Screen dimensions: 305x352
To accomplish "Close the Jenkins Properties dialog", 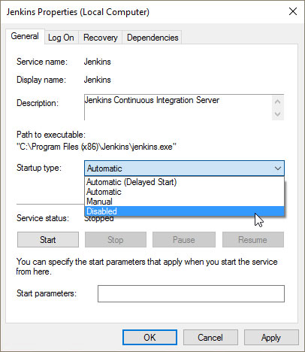I will pyautogui.click(x=293, y=11).
